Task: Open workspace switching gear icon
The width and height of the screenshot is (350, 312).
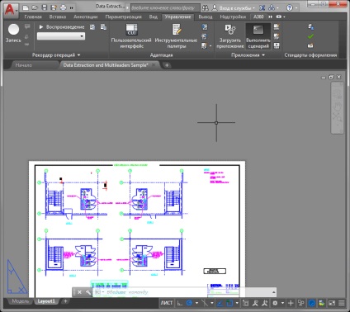Action: pos(275,303)
